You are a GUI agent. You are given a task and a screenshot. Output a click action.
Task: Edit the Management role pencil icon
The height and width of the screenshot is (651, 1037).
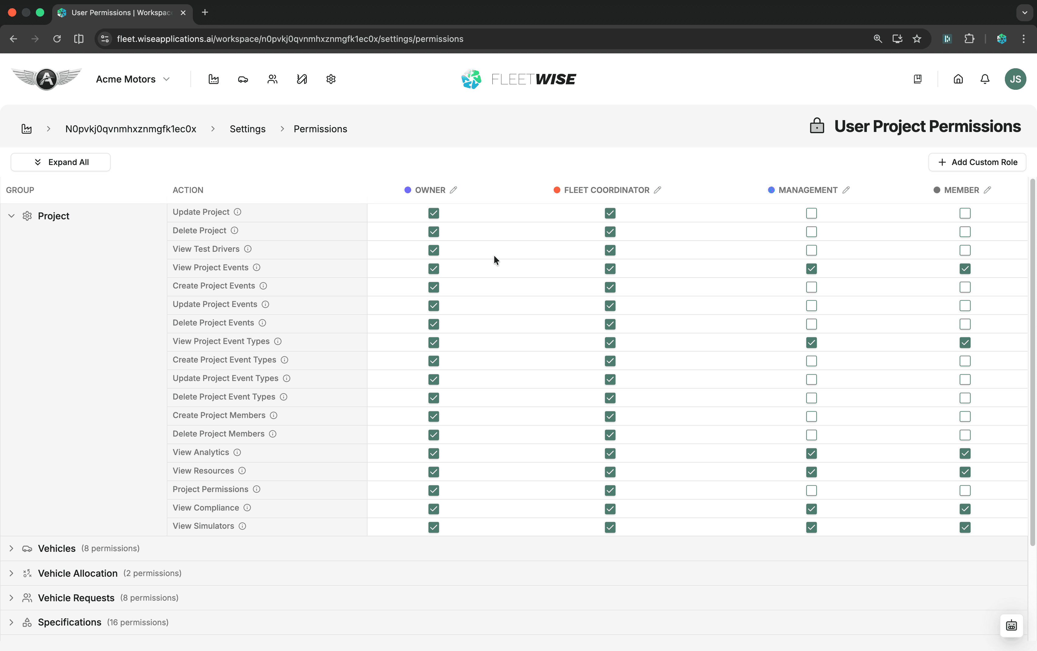point(846,190)
